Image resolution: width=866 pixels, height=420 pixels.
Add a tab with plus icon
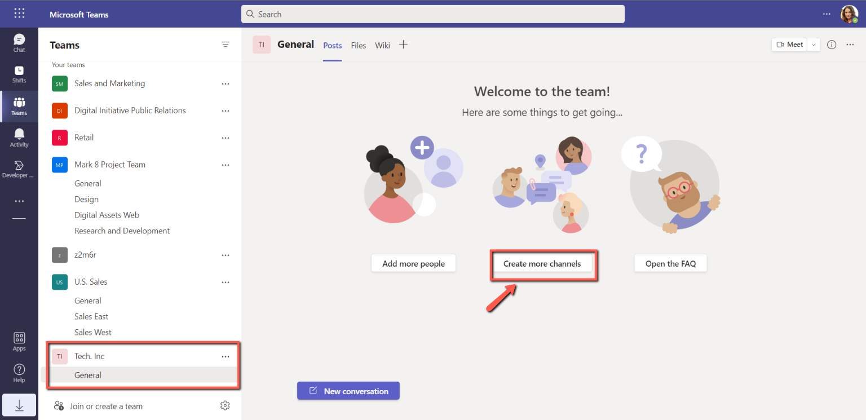[x=403, y=45]
